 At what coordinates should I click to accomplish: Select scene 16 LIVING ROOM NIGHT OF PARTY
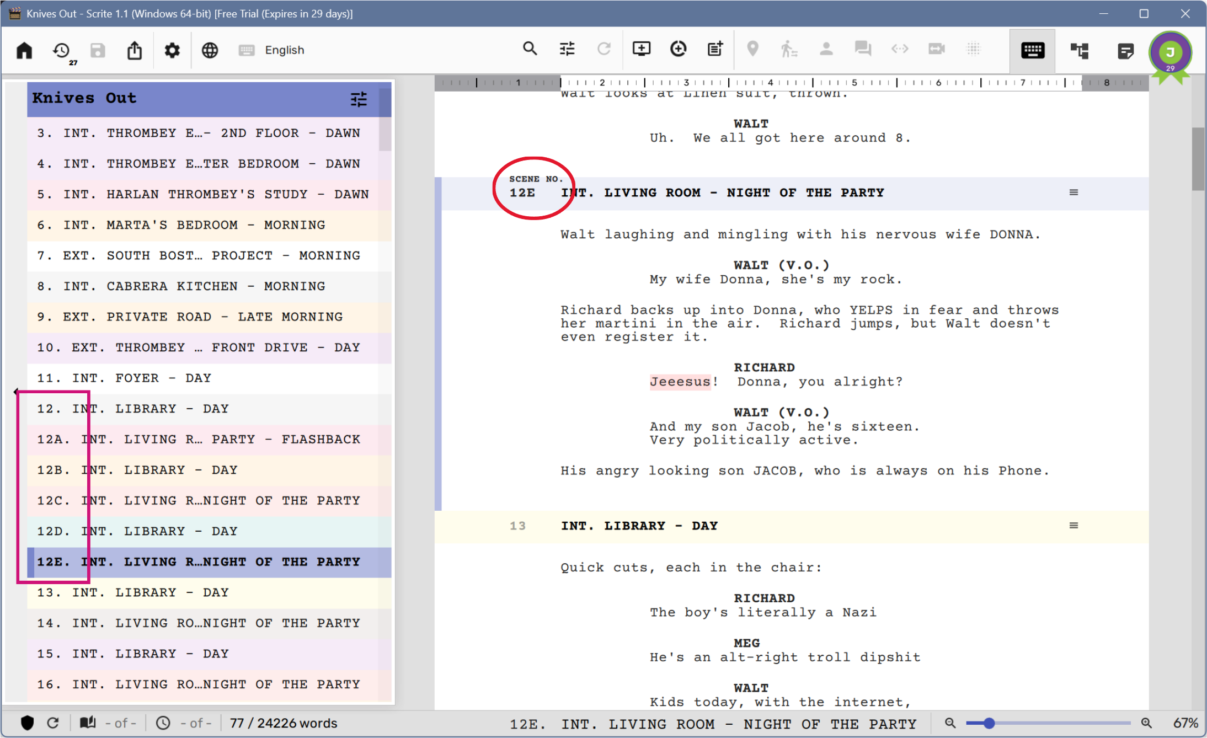click(203, 684)
